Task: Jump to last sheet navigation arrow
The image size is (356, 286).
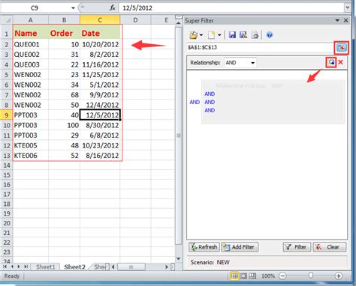Action: 26,267
